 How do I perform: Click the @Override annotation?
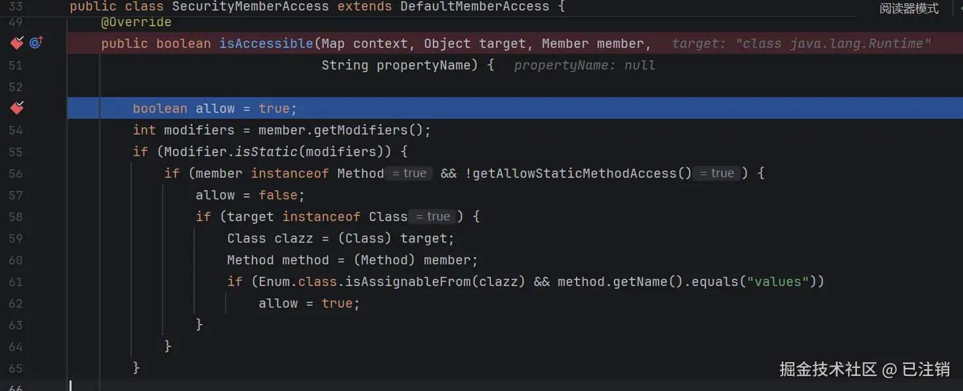[136, 22]
